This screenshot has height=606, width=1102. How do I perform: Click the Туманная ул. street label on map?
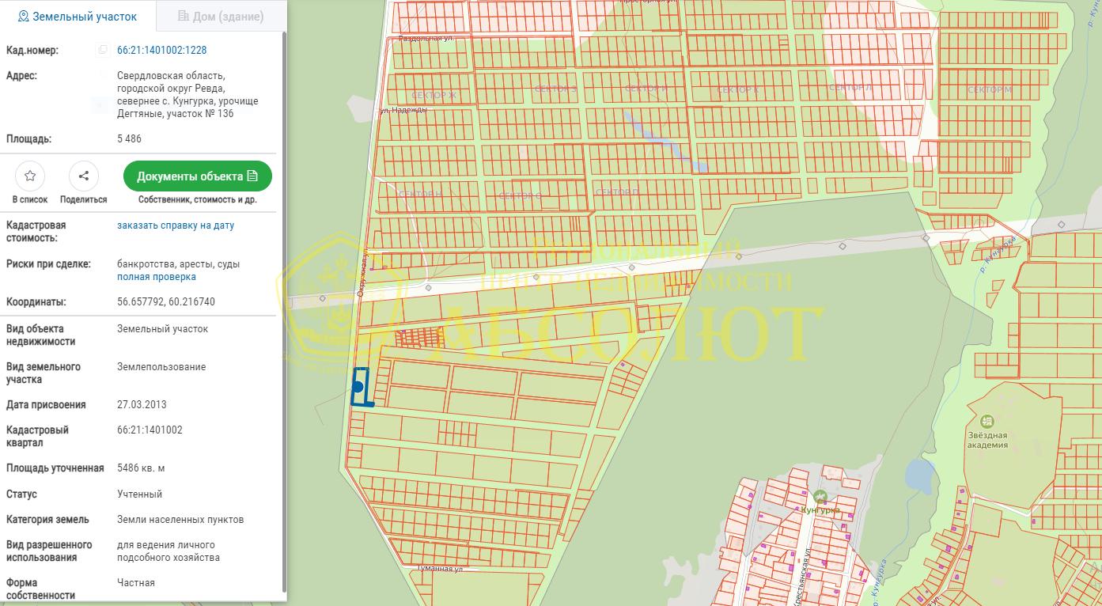pyautogui.click(x=441, y=569)
